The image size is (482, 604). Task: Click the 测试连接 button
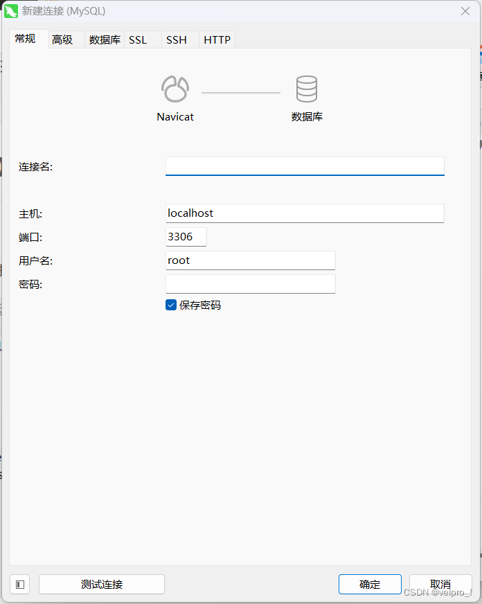(x=102, y=585)
